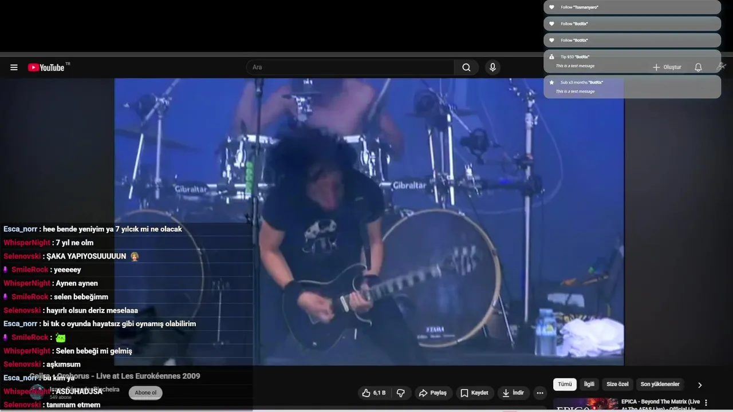Click the Follow "Tosmanyaro" alert text
This screenshot has width=733, height=412.
pos(580,7)
